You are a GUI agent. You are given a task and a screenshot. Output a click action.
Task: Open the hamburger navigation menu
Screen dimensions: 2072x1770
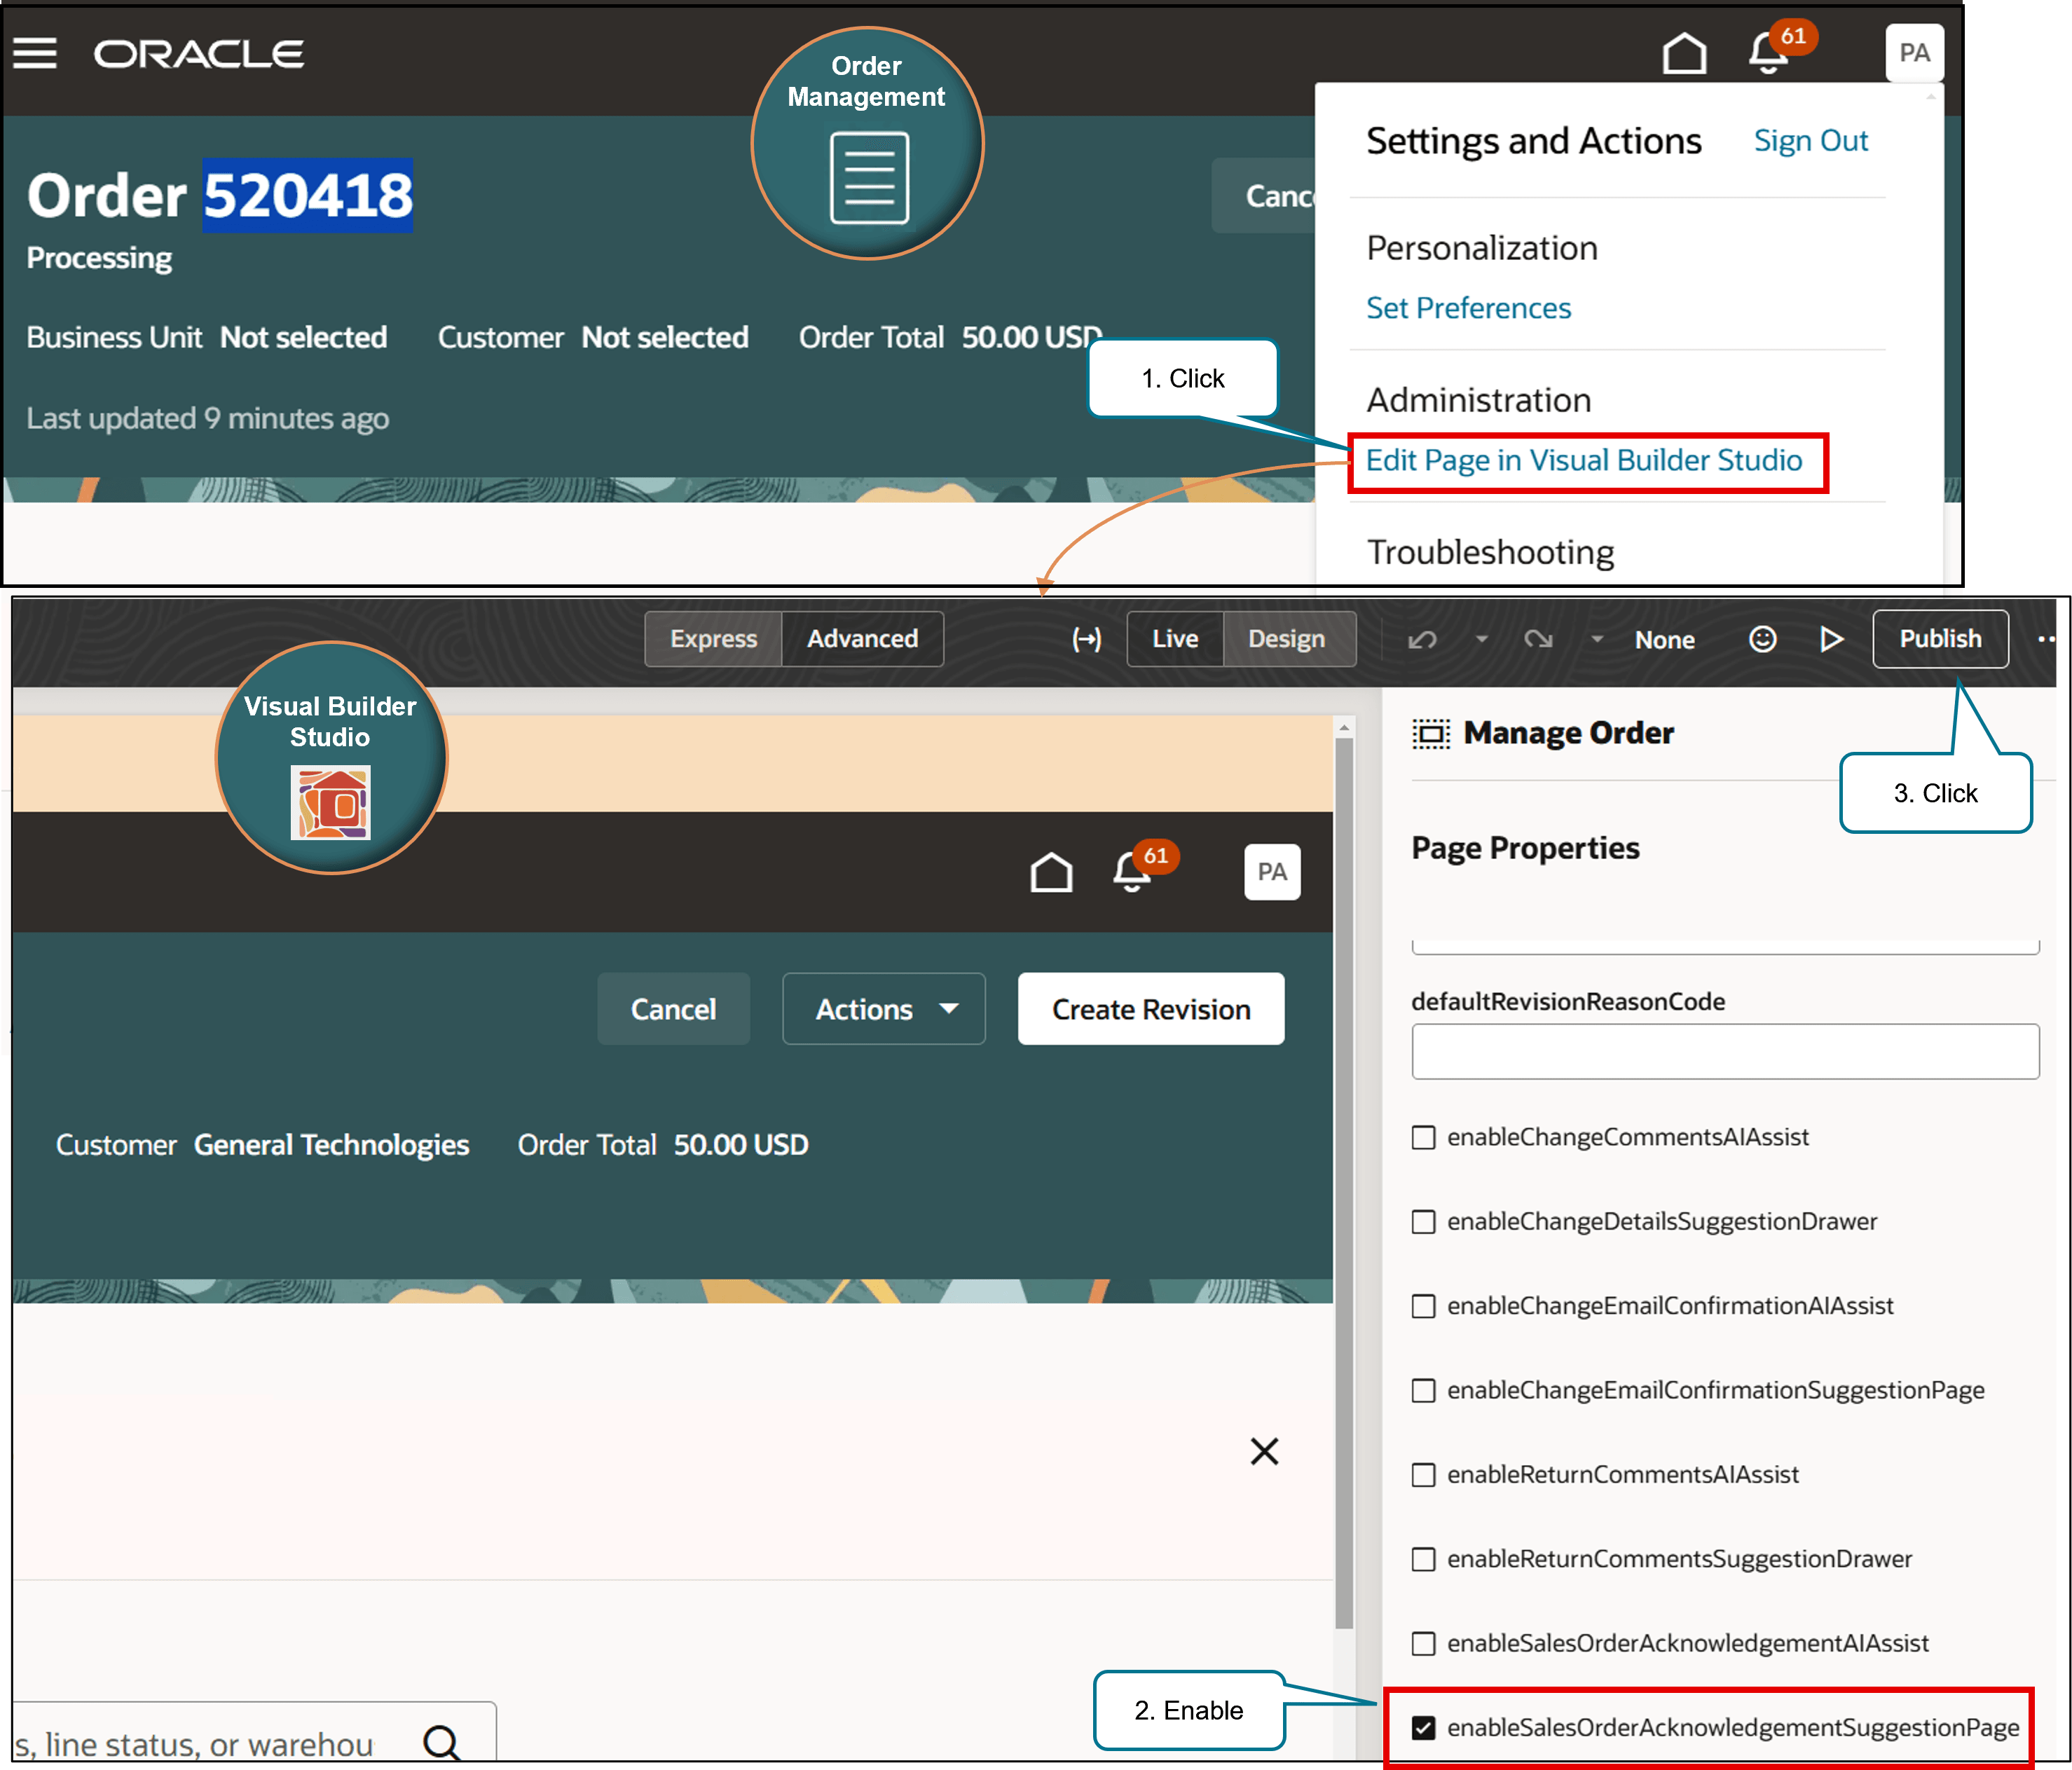(35, 53)
